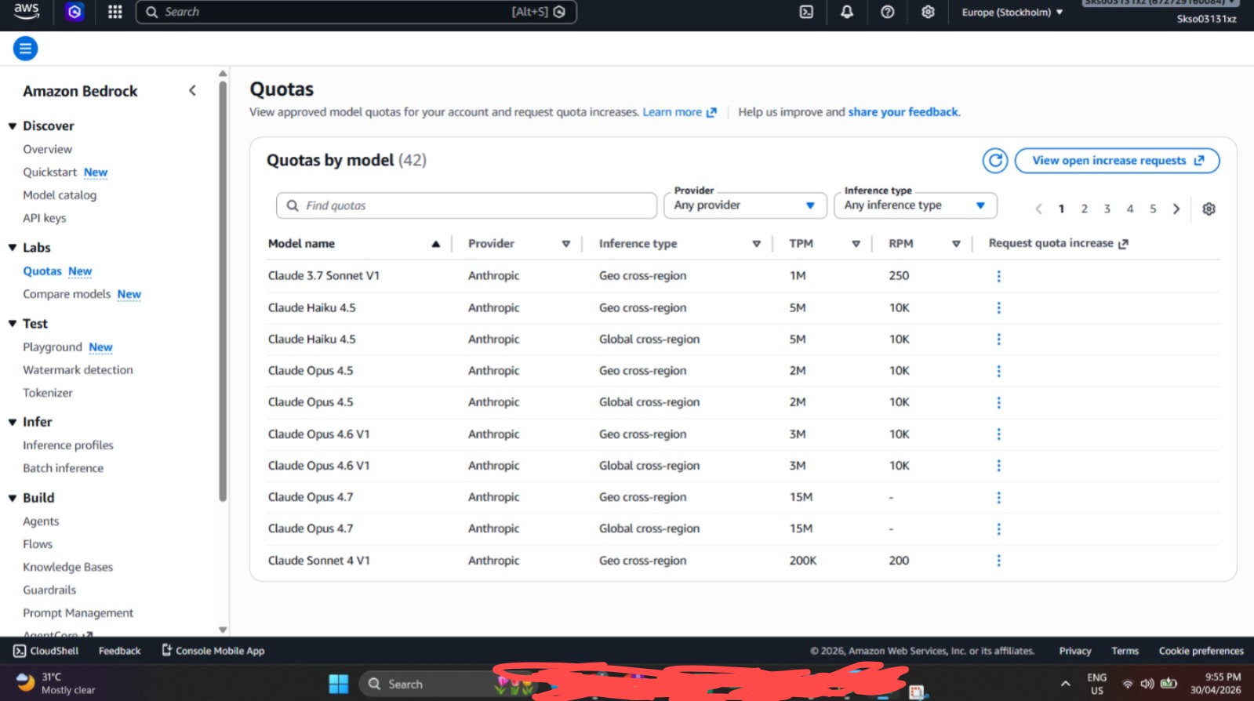Open Cookie preferences in the footer
This screenshot has width=1254, height=701.
[1201, 651]
